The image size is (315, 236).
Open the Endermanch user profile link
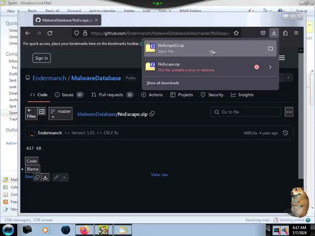(x=50, y=78)
